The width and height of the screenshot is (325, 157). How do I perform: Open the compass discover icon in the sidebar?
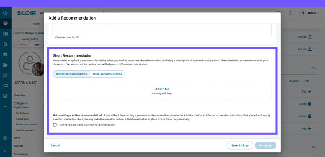coord(6,138)
